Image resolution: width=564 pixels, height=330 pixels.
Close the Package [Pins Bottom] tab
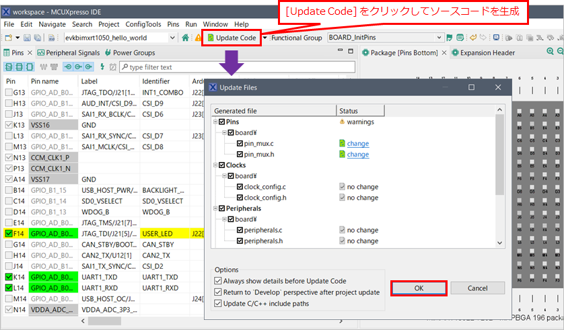(x=444, y=53)
